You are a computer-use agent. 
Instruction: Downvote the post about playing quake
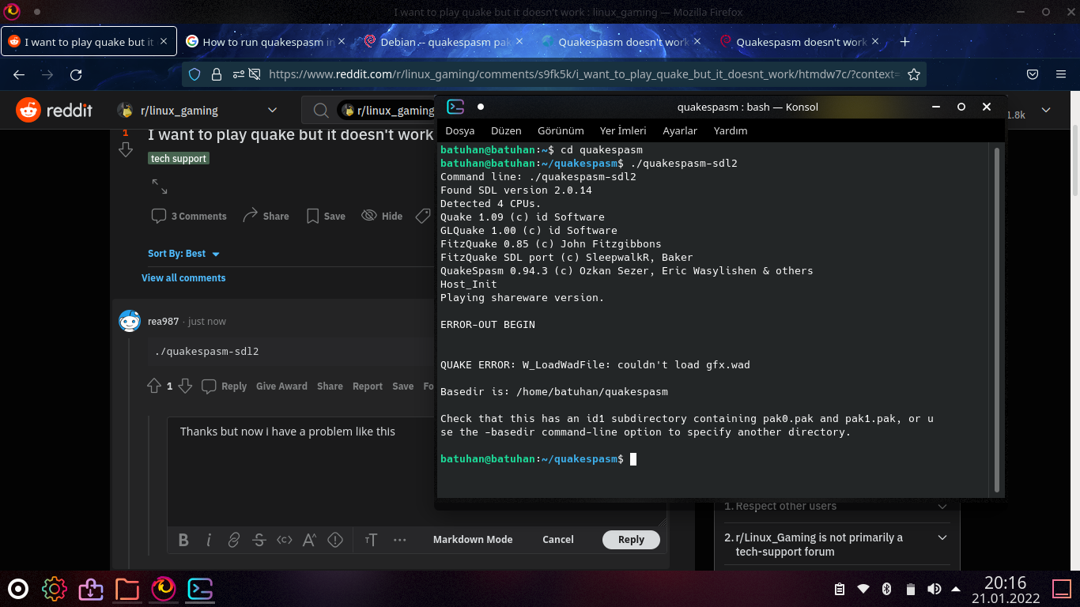click(x=125, y=150)
